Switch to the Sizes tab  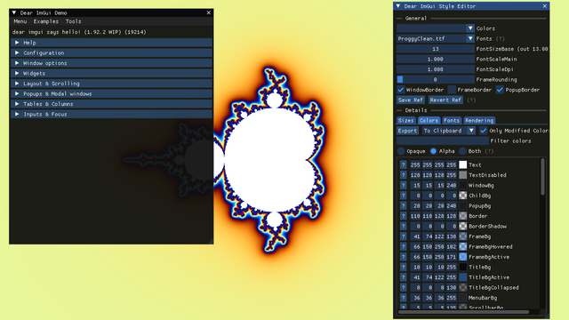tap(405, 121)
